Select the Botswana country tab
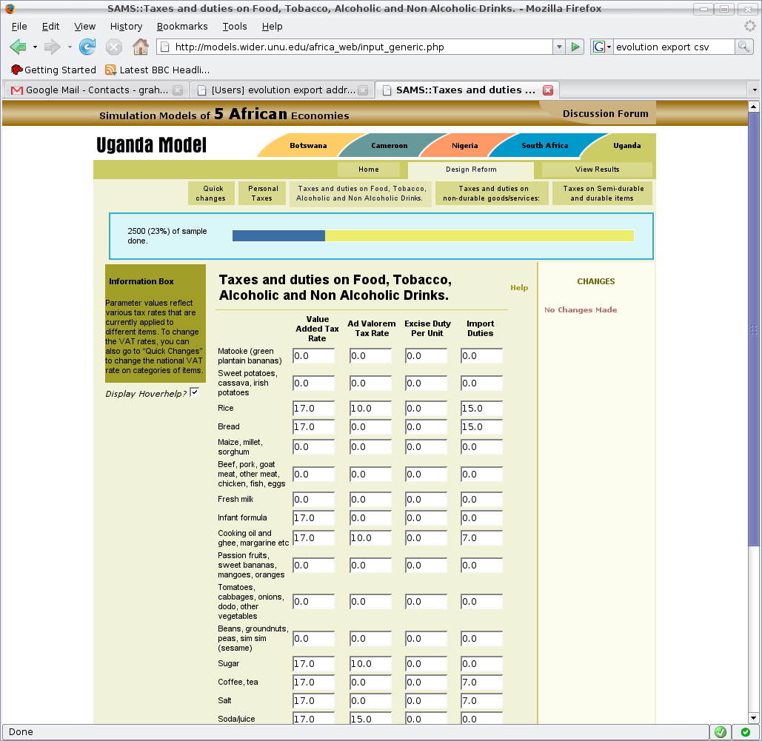 307,146
